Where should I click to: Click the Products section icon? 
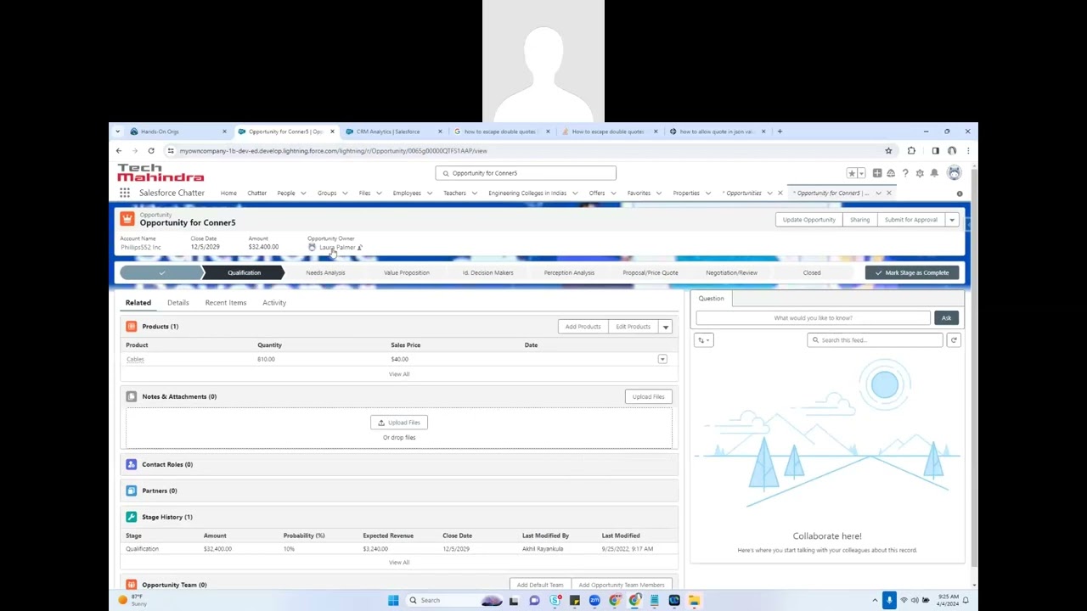click(x=131, y=327)
